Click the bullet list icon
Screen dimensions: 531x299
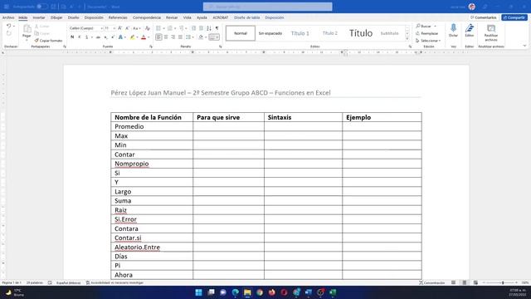[158, 28]
